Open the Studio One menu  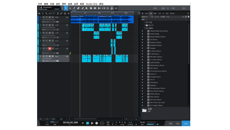[92, 4]
